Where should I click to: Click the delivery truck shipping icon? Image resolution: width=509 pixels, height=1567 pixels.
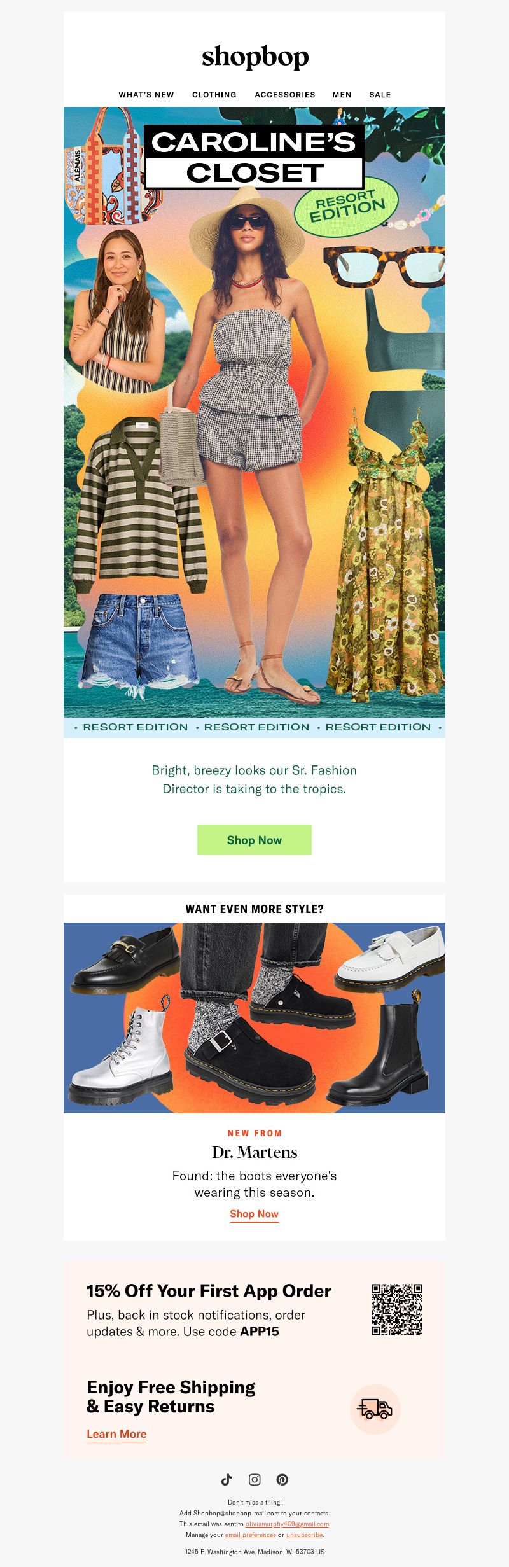[x=375, y=1409]
